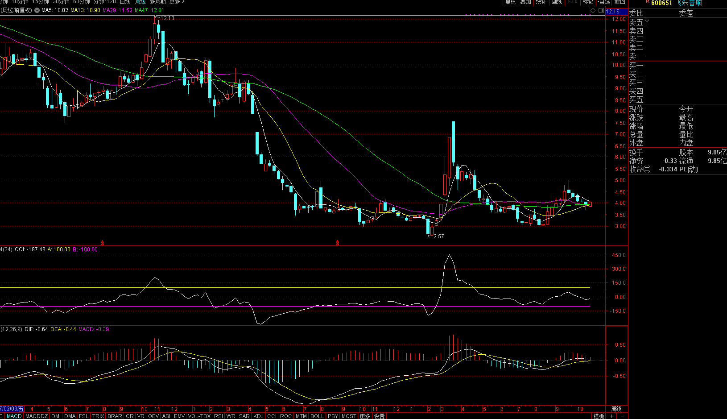
Task: Click the MA13: 10.90 legend value
Action: pos(86,10)
